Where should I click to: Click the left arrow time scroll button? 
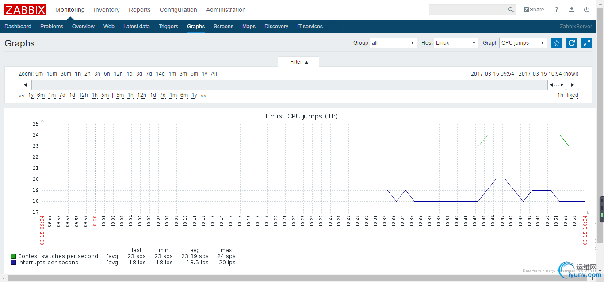click(25, 85)
